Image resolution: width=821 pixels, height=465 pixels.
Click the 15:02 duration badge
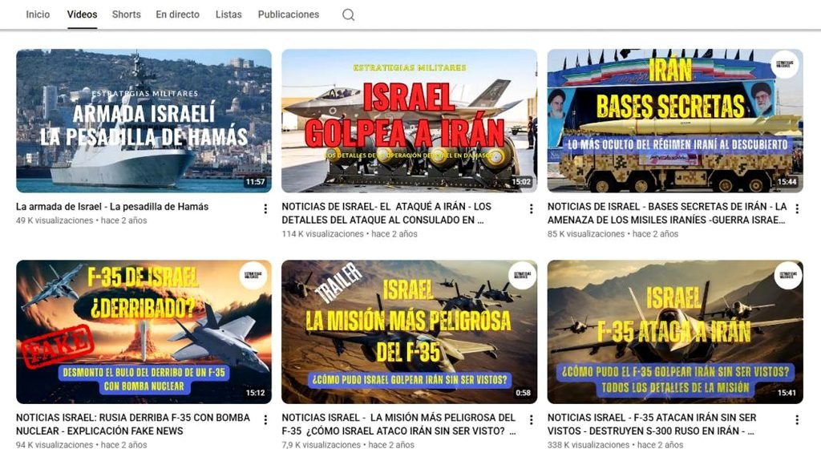tap(521, 182)
